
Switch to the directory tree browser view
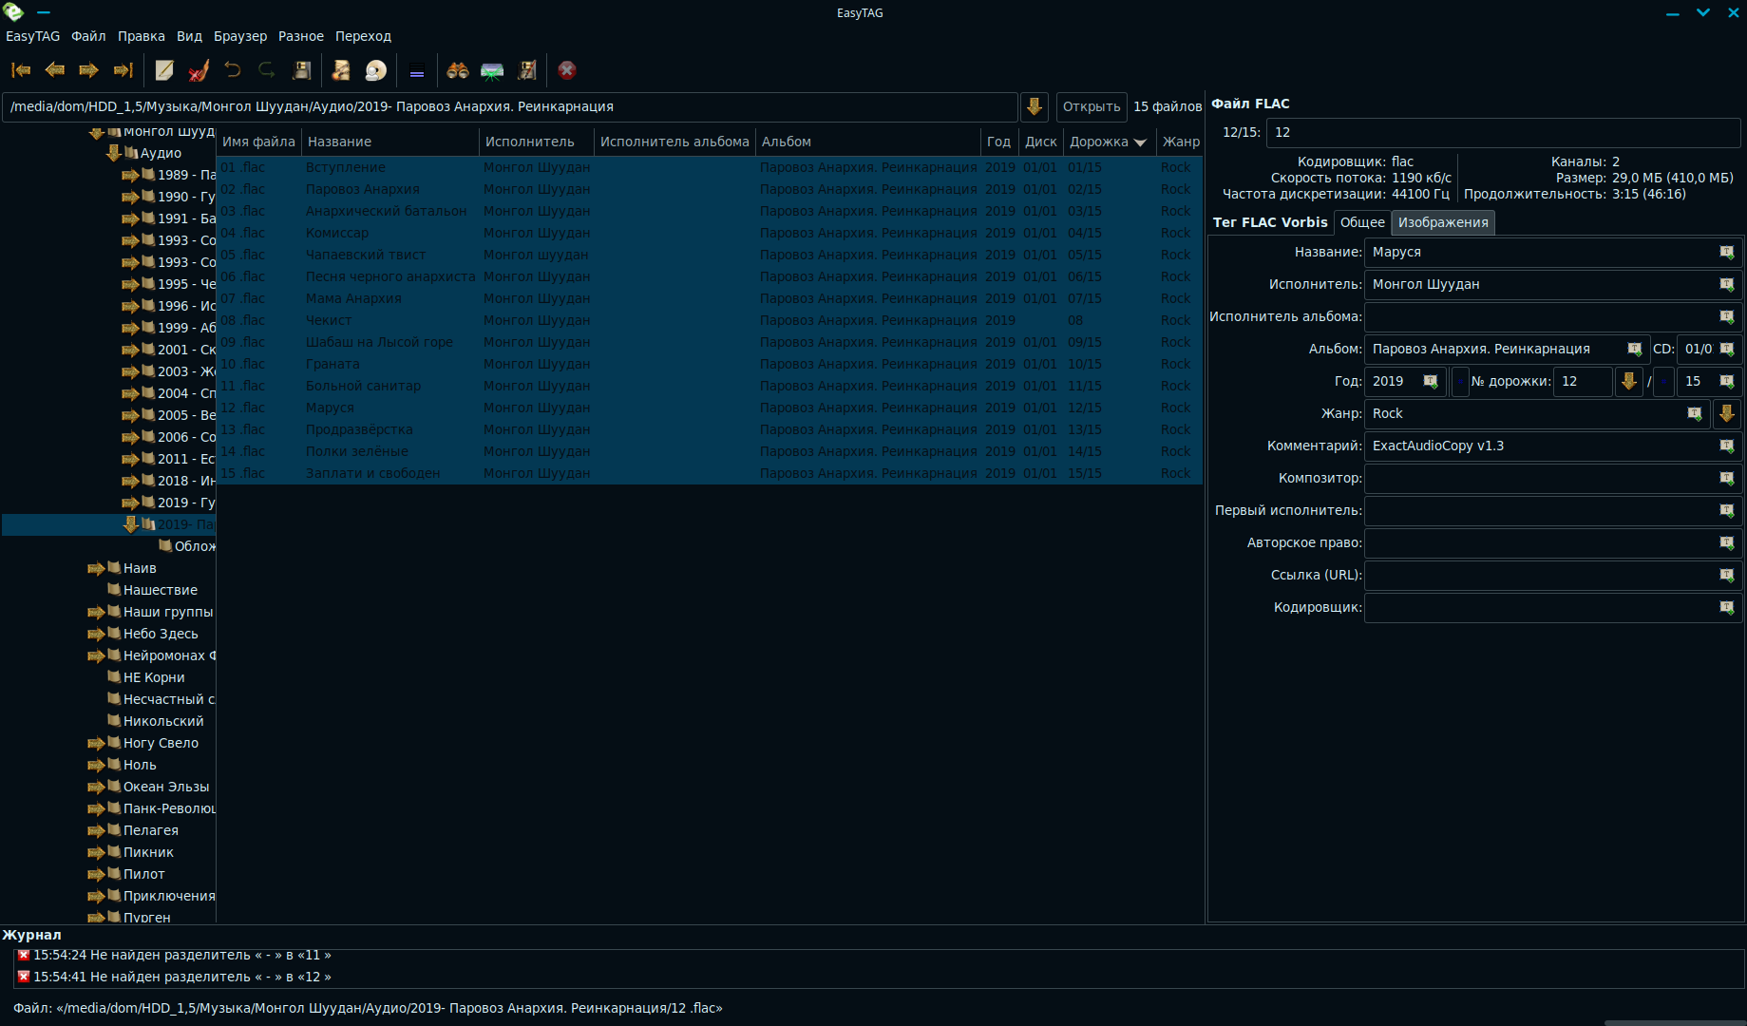pyautogui.click(x=341, y=70)
